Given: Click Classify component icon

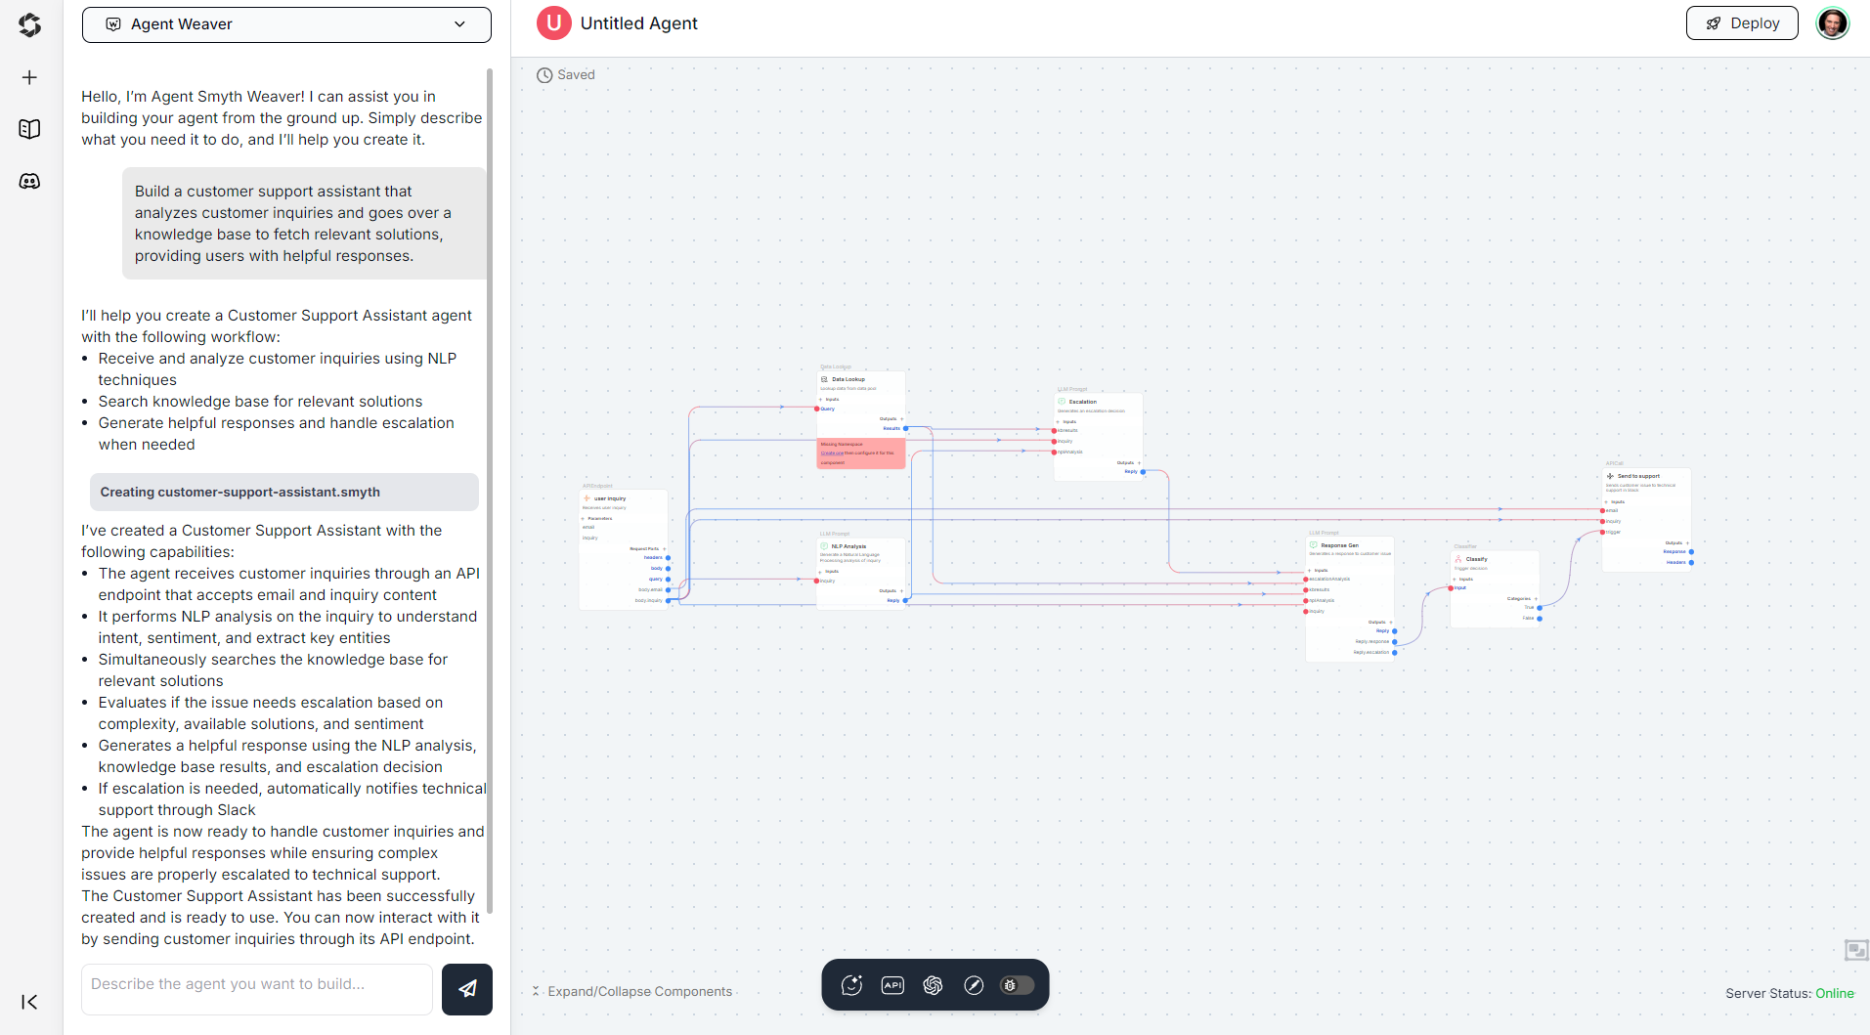Looking at the screenshot, I should point(1458,559).
